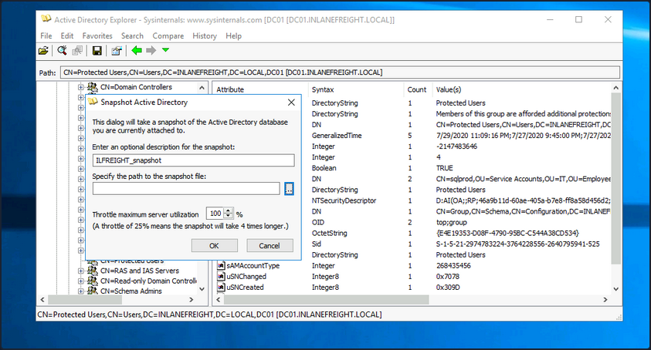Click the snapshot description text field
This screenshot has height=350, width=651.
(193, 160)
